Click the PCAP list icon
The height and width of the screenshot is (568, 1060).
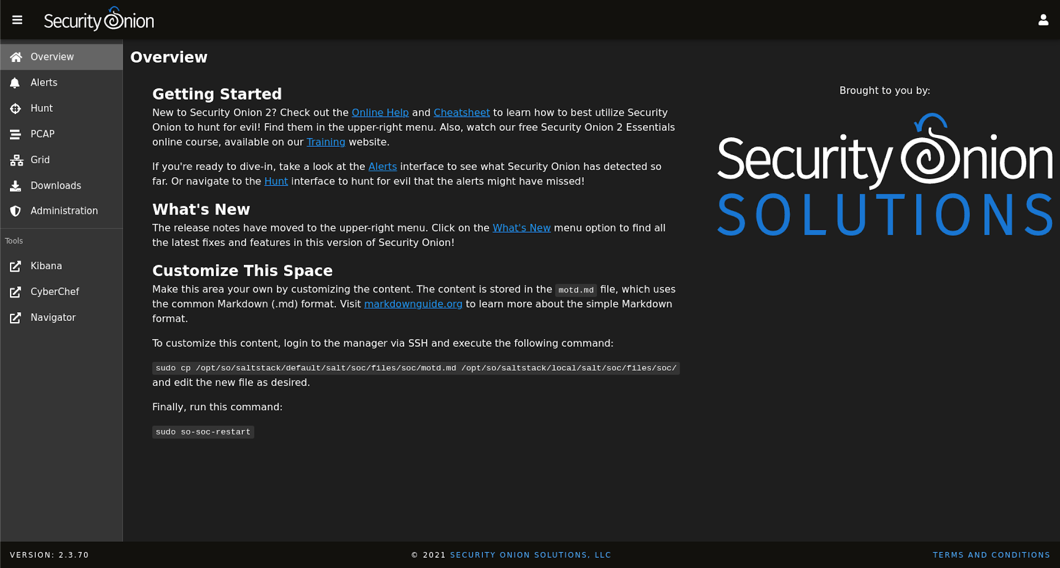[x=16, y=134]
